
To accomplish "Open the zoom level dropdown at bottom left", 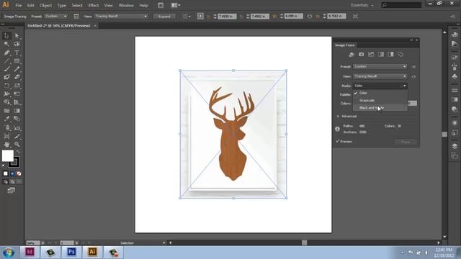I will click(43, 243).
